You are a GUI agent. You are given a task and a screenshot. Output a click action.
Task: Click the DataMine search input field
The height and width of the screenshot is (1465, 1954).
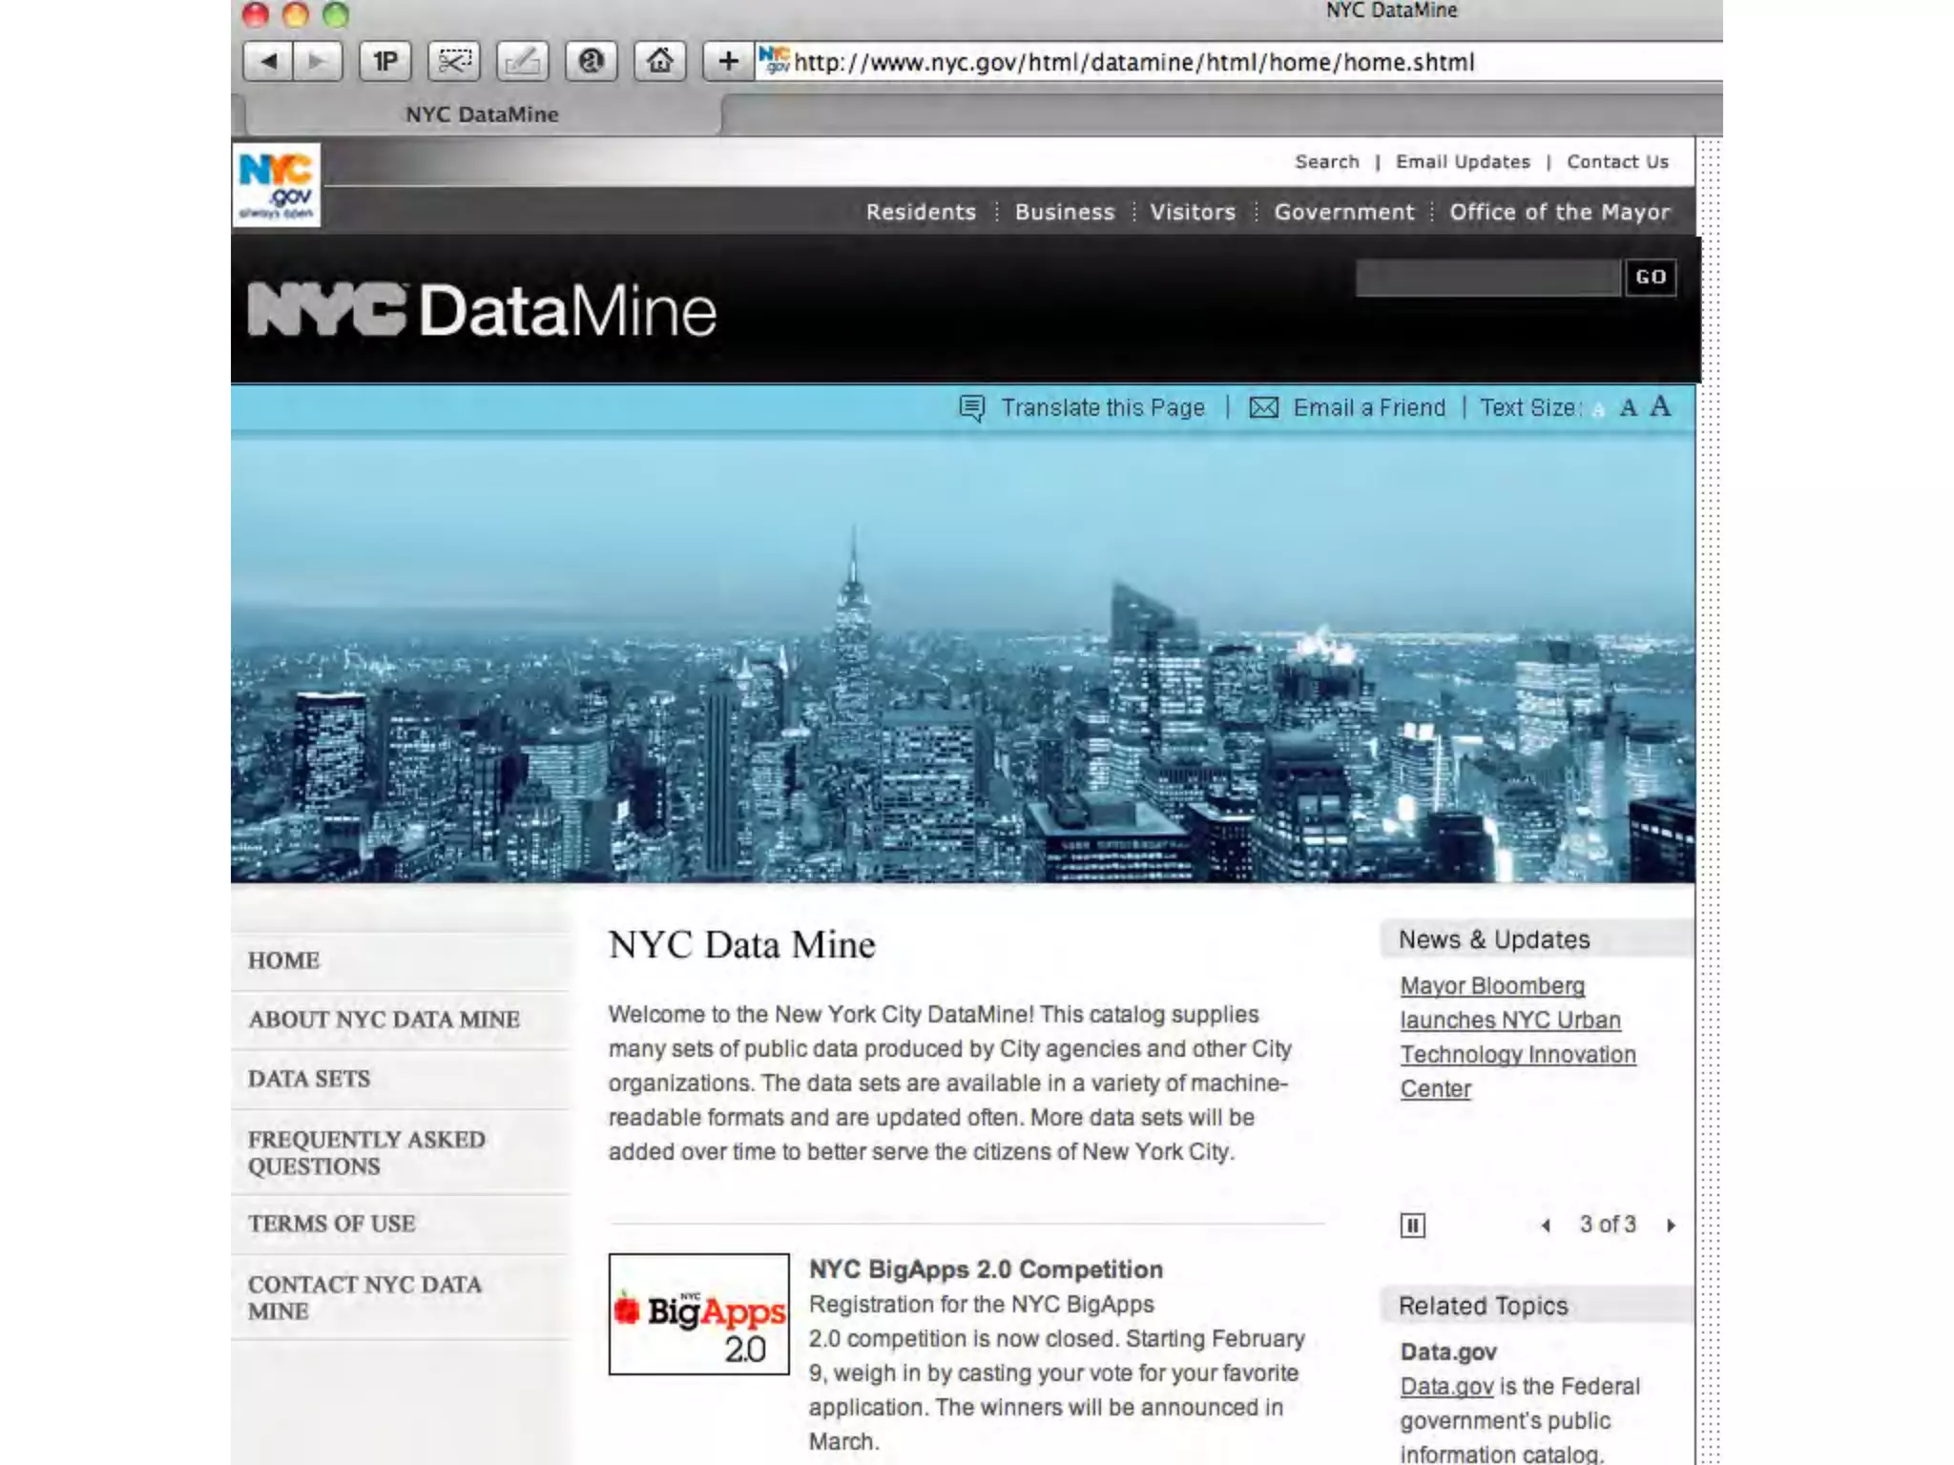pos(1487,278)
